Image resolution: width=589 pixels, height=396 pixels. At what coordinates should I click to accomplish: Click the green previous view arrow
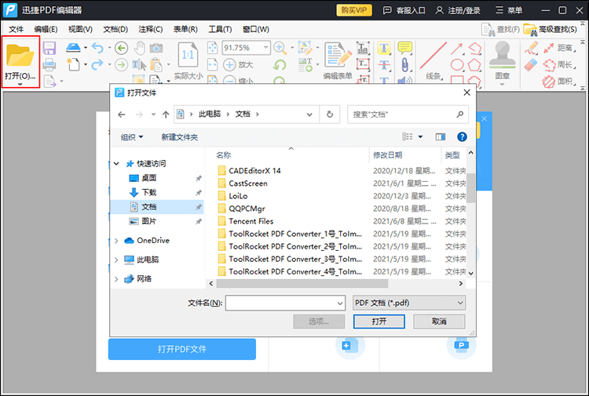pyautogui.click(x=121, y=48)
